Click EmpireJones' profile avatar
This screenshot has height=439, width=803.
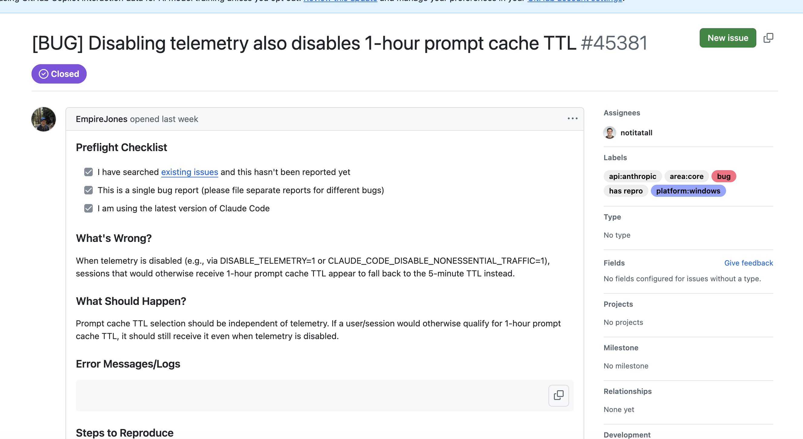[x=44, y=119]
